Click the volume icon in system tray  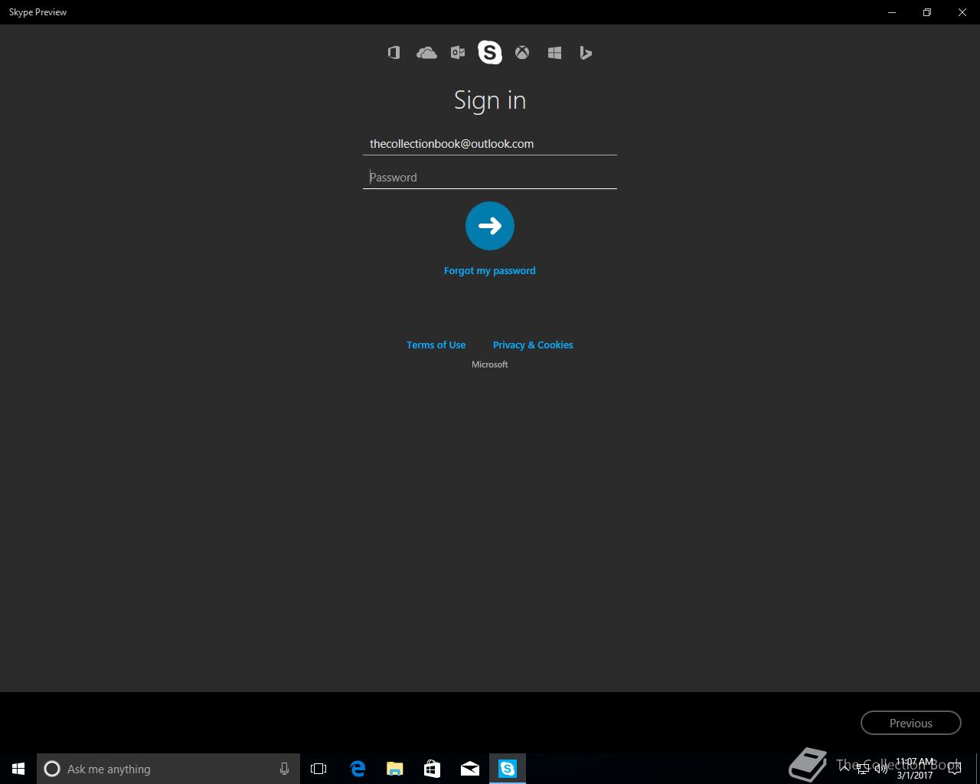click(880, 769)
